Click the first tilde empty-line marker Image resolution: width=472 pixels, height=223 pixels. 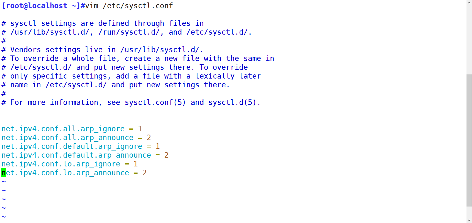4,182
